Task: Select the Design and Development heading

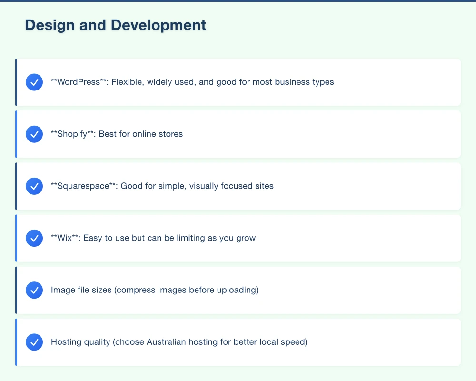Action: [115, 25]
